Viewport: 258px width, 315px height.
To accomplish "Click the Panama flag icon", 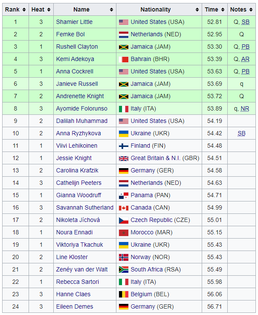I will (123, 195).
